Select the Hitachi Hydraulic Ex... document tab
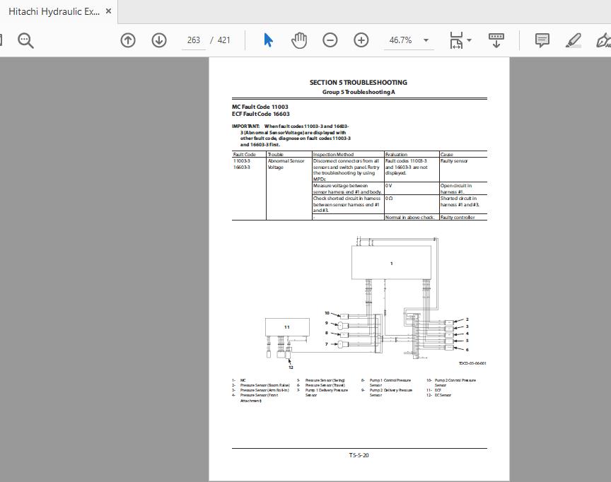611x482 pixels. pyautogui.click(x=59, y=12)
